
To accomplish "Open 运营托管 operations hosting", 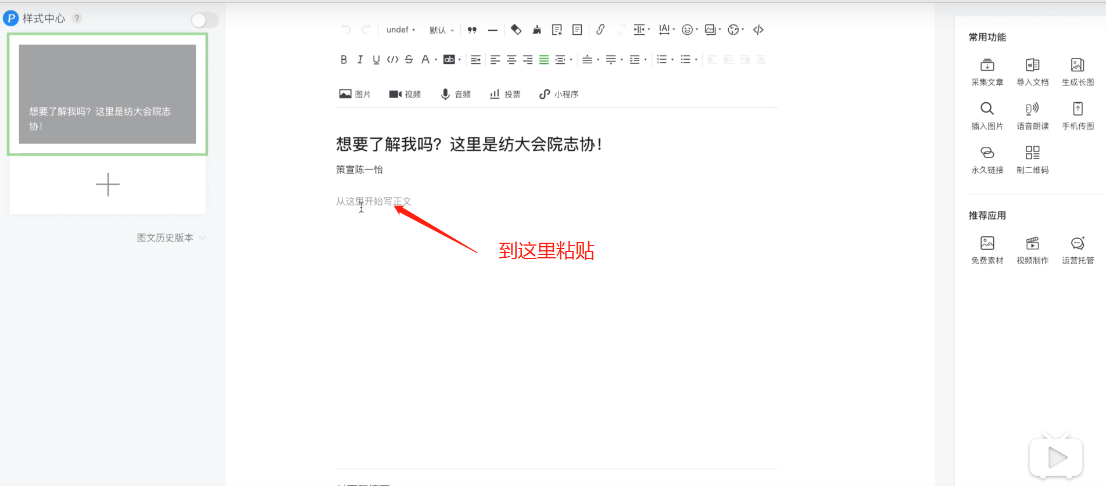I will click(x=1078, y=250).
